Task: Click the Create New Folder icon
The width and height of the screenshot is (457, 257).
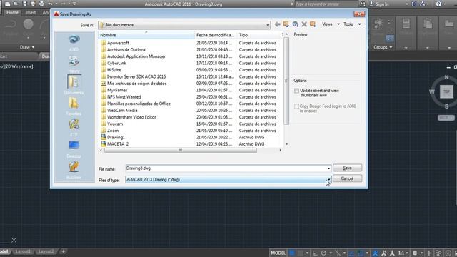Action: click(x=313, y=24)
